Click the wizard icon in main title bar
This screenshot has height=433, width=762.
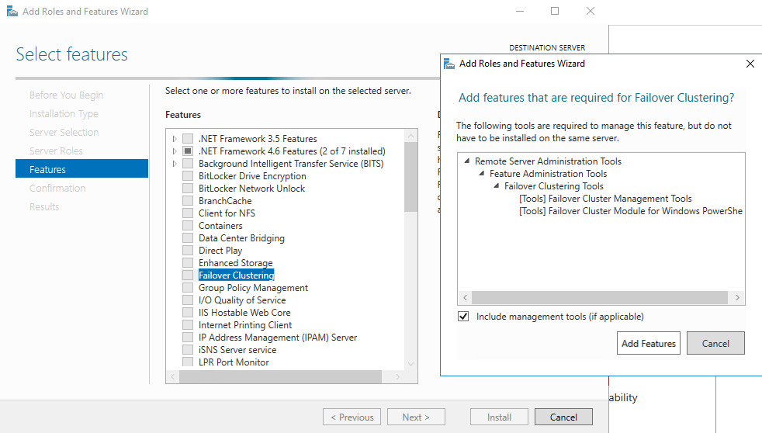click(x=12, y=11)
